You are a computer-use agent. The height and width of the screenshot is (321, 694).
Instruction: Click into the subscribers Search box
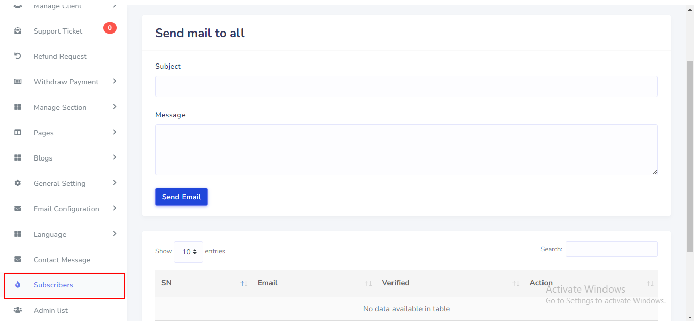click(612, 249)
